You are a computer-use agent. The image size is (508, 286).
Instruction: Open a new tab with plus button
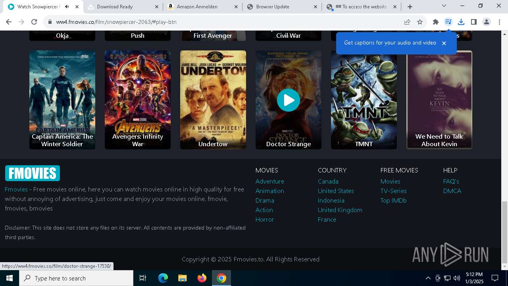tap(410, 7)
